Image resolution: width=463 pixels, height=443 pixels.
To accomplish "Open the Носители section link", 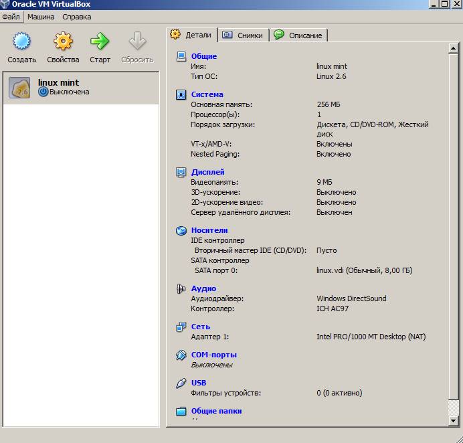I will pos(209,230).
